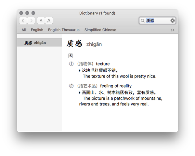This screenshot has height=156, width=195.
Task: Click the translation about the wool's texture
Action: click(x=120, y=76)
